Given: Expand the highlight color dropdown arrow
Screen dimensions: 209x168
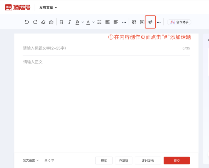Looking at the screenshot, I should (83, 22).
